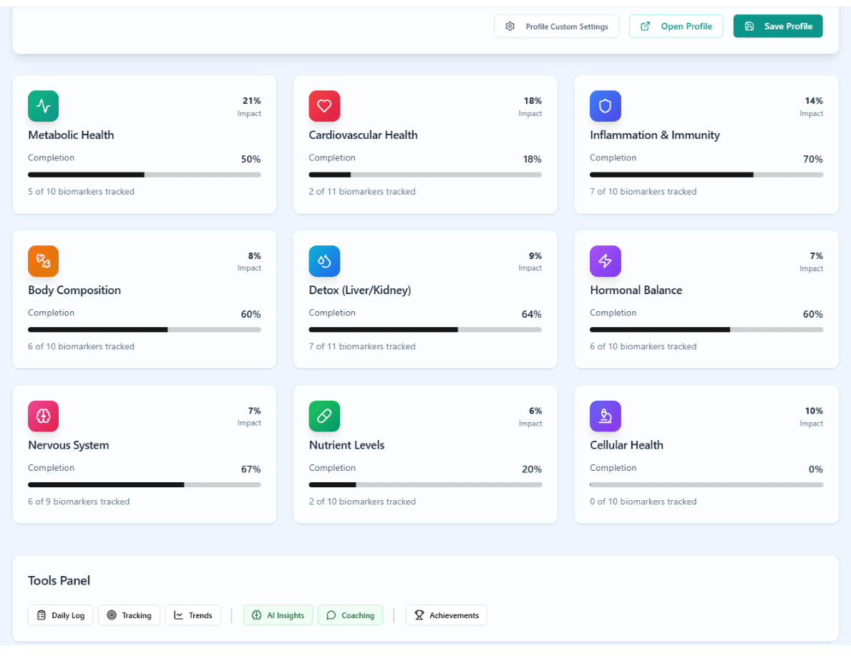Viewport: 851px width, 659px height.
Task: Click the Cellular Health empty progress bar
Action: pyautogui.click(x=706, y=485)
